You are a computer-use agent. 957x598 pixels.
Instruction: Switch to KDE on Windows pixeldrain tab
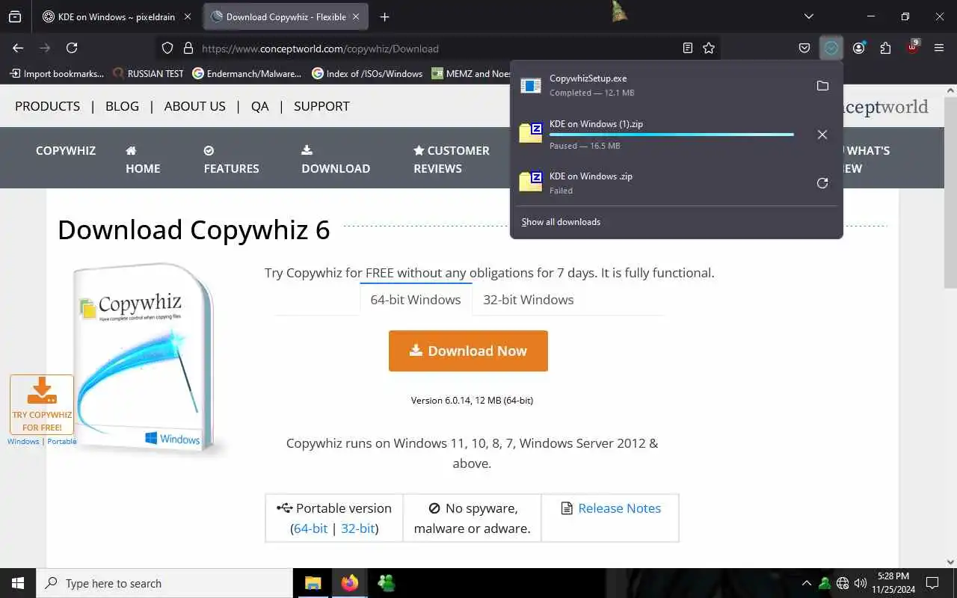click(x=118, y=16)
